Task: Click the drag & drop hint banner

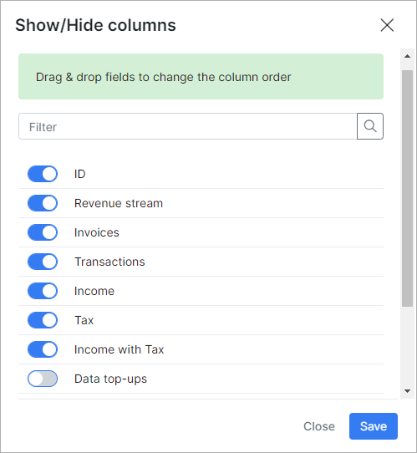Action: tap(201, 77)
